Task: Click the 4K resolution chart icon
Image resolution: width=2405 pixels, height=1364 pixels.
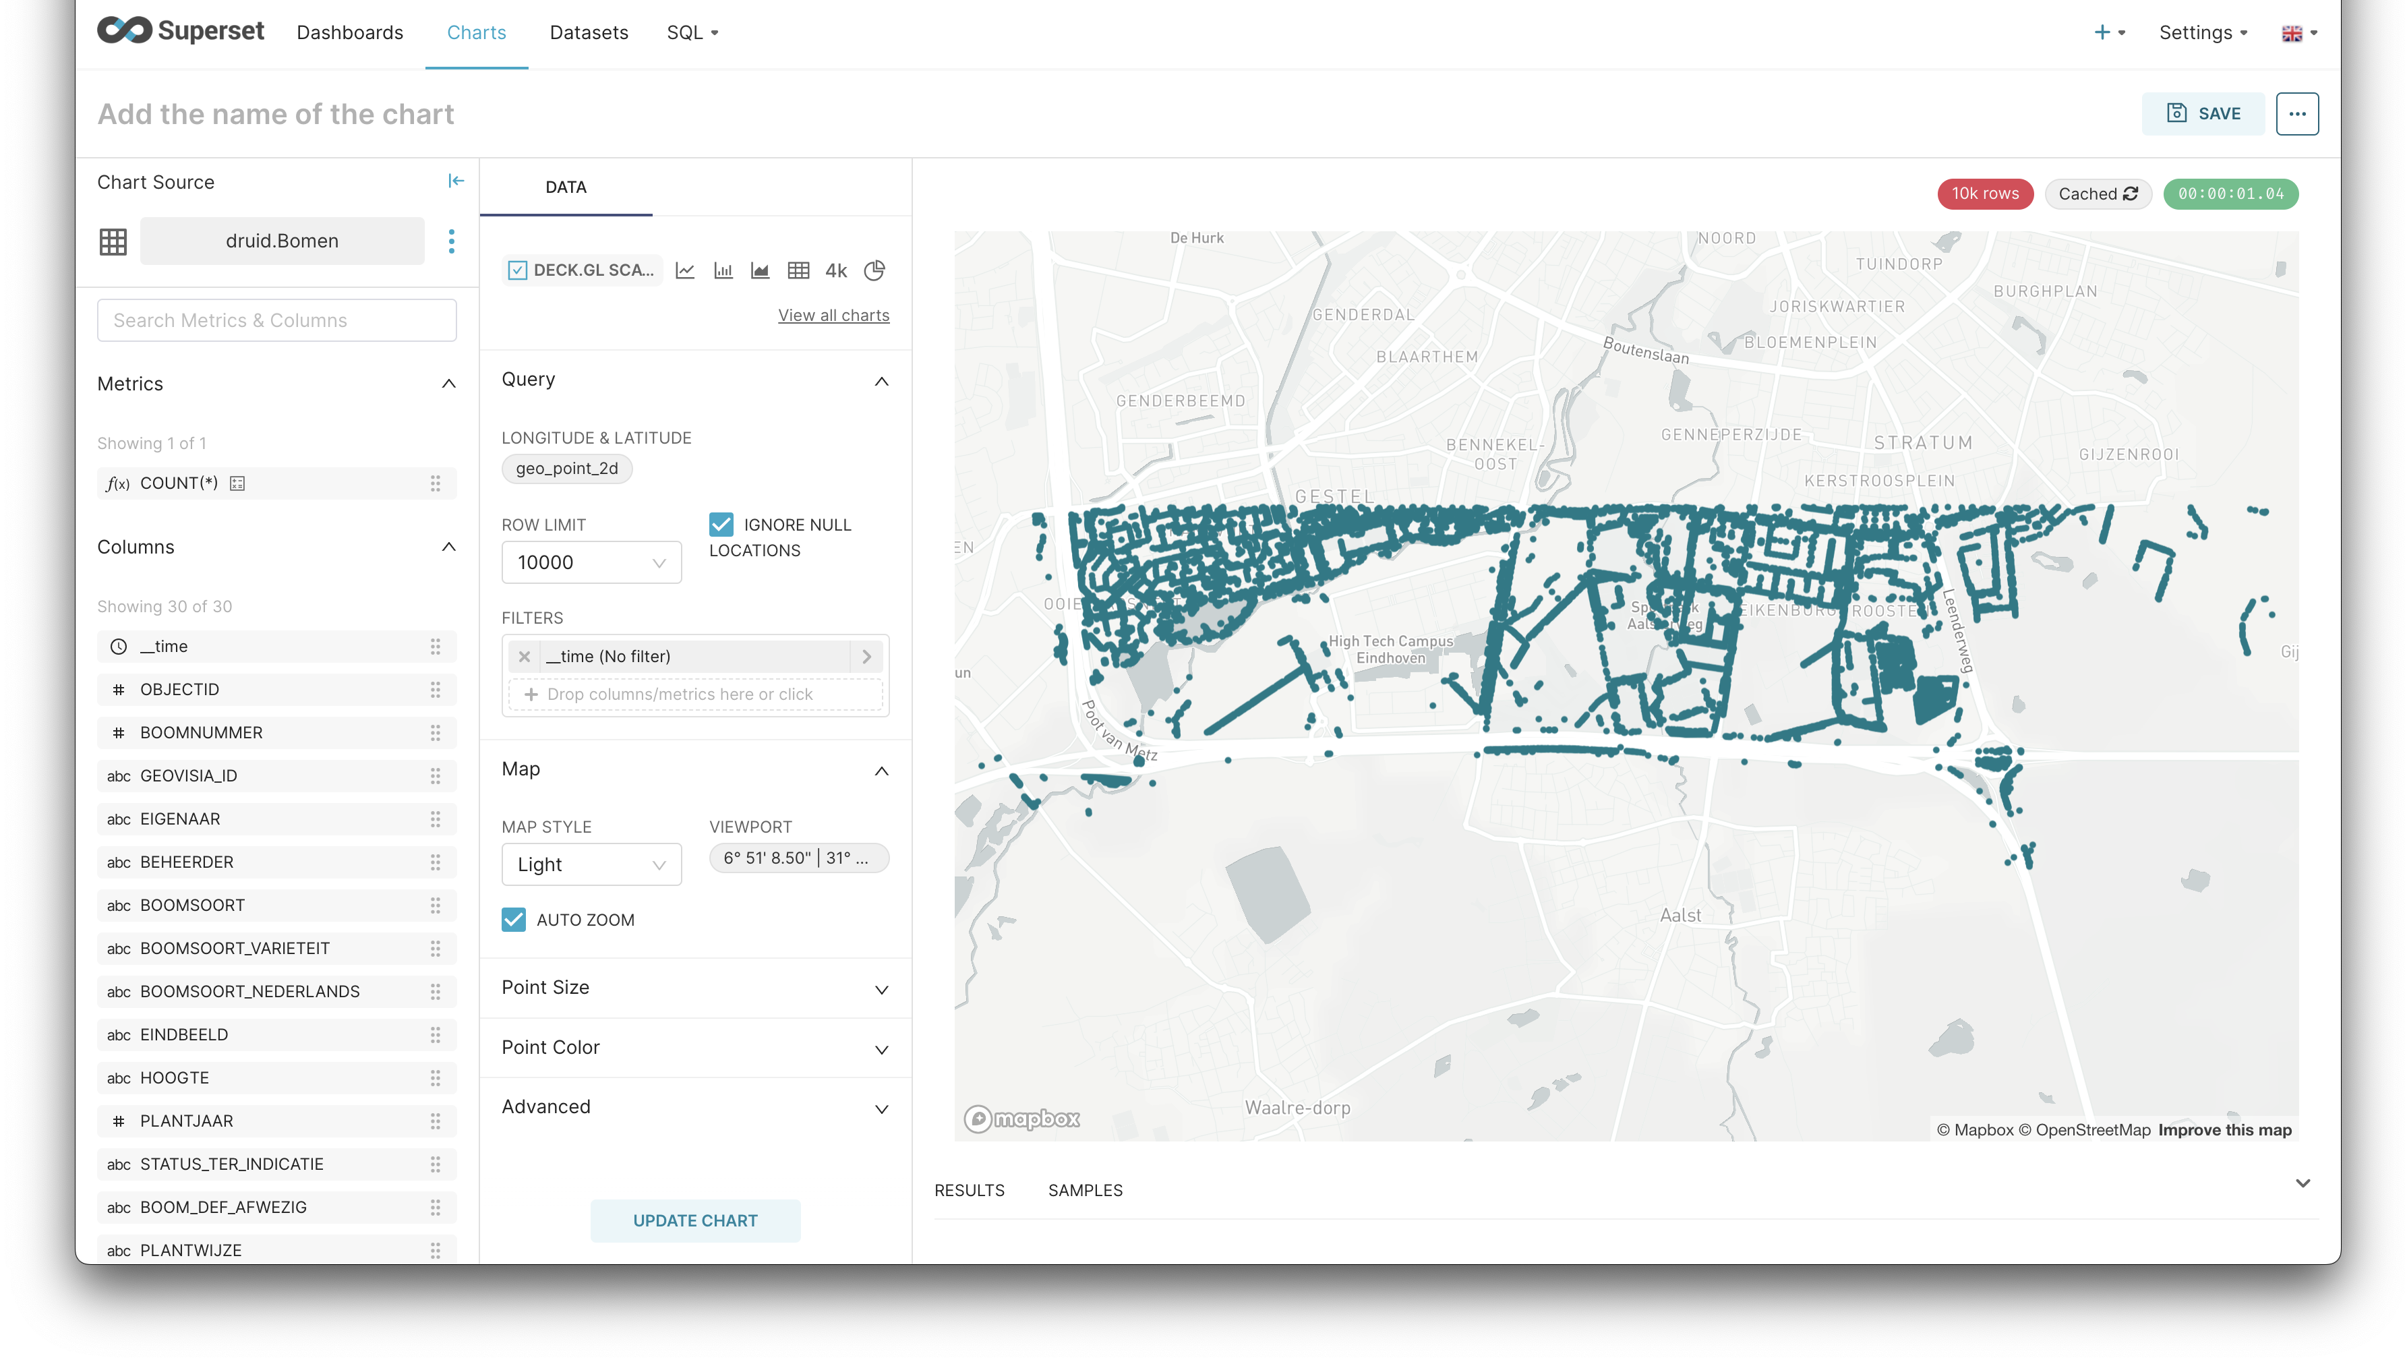Action: click(836, 269)
